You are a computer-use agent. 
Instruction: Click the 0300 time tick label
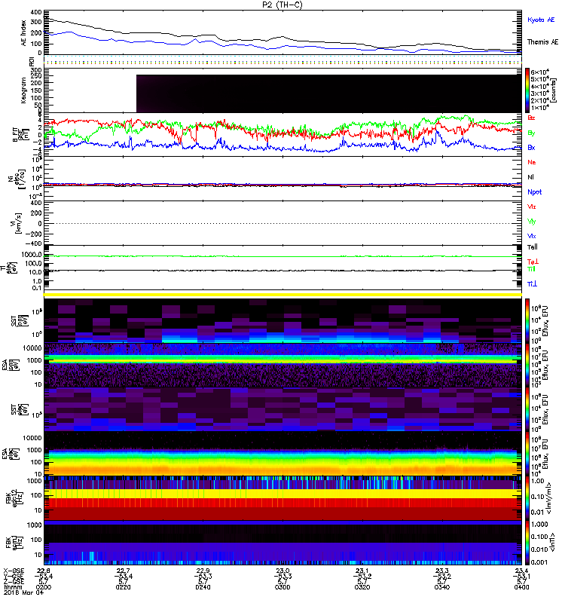[282, 587]
